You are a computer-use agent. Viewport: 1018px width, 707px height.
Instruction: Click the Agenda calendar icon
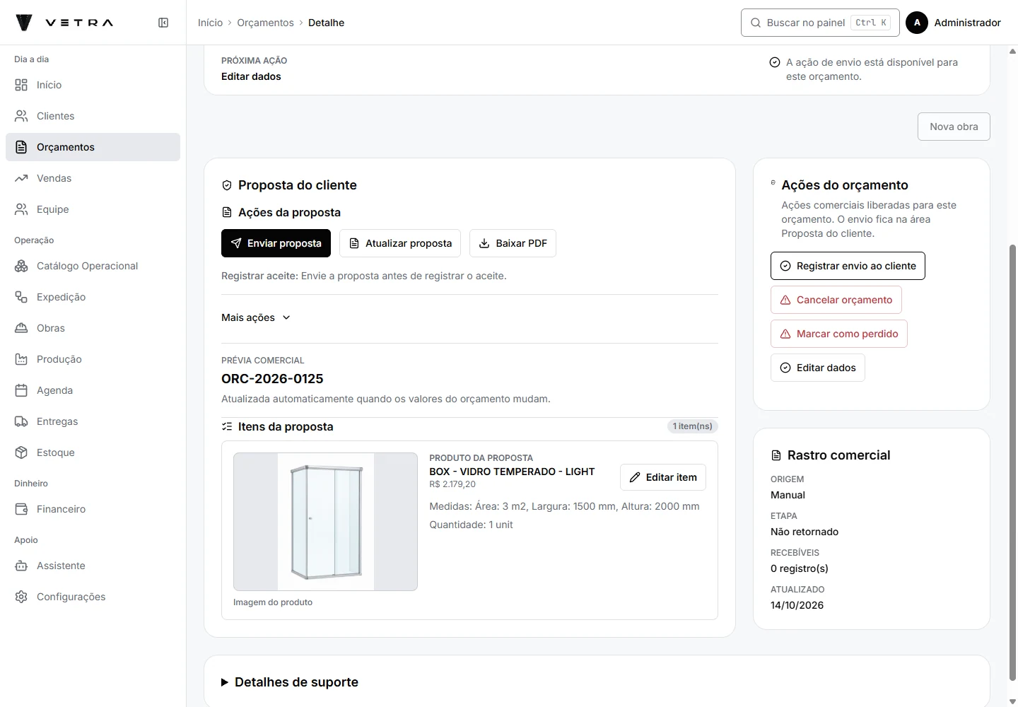pos(21,390)
